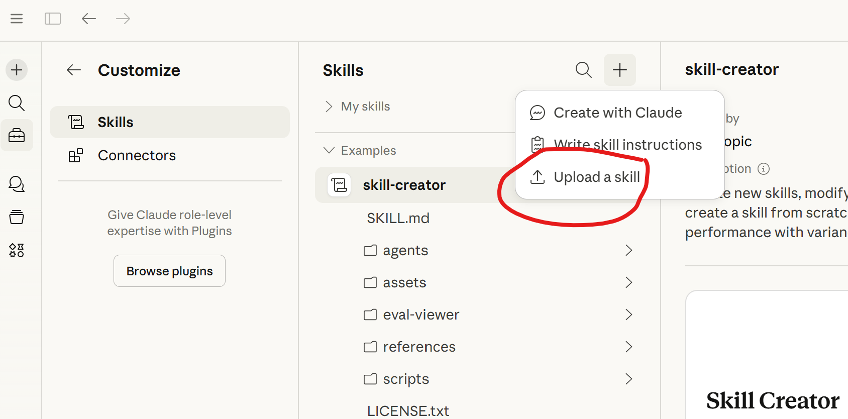
Task: Open the hamburger menu icon
Action: click(x=17, y=19)
